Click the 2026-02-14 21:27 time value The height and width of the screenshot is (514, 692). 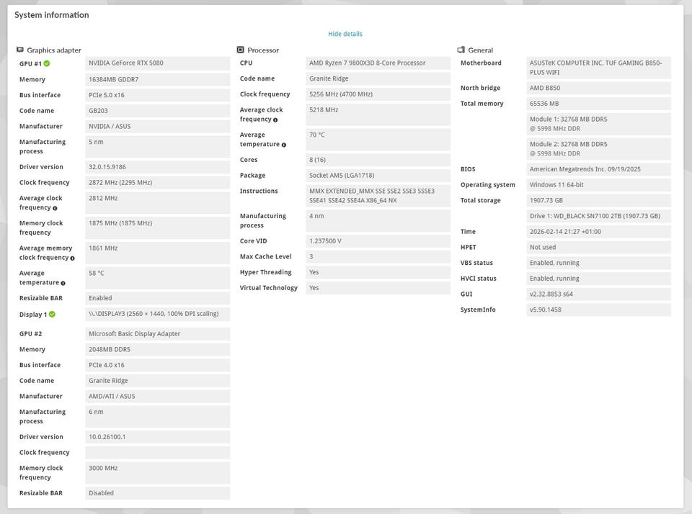598,231
